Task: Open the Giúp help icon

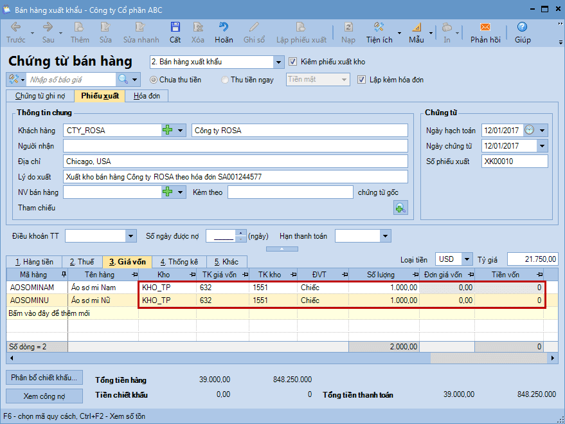Action: click(522, 27)
